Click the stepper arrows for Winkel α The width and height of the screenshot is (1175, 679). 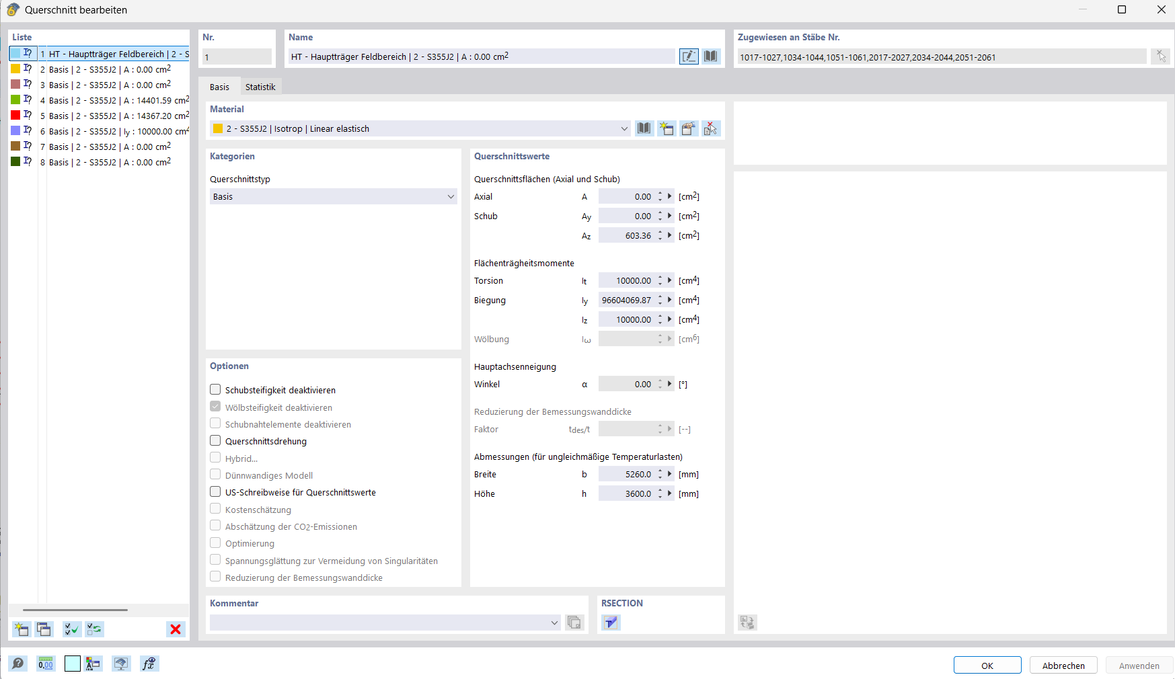[x=660, y=384]
